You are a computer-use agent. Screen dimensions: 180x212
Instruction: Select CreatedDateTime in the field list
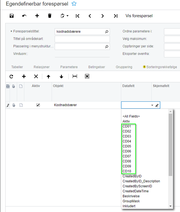click(136, 191)
